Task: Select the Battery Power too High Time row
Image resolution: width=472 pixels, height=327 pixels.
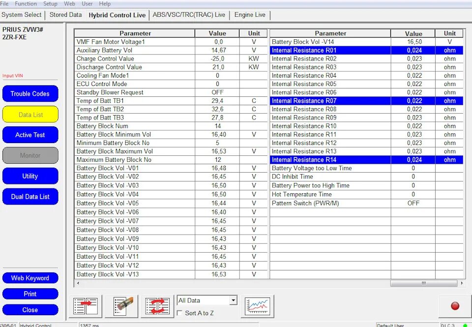Action: point(366,185)
